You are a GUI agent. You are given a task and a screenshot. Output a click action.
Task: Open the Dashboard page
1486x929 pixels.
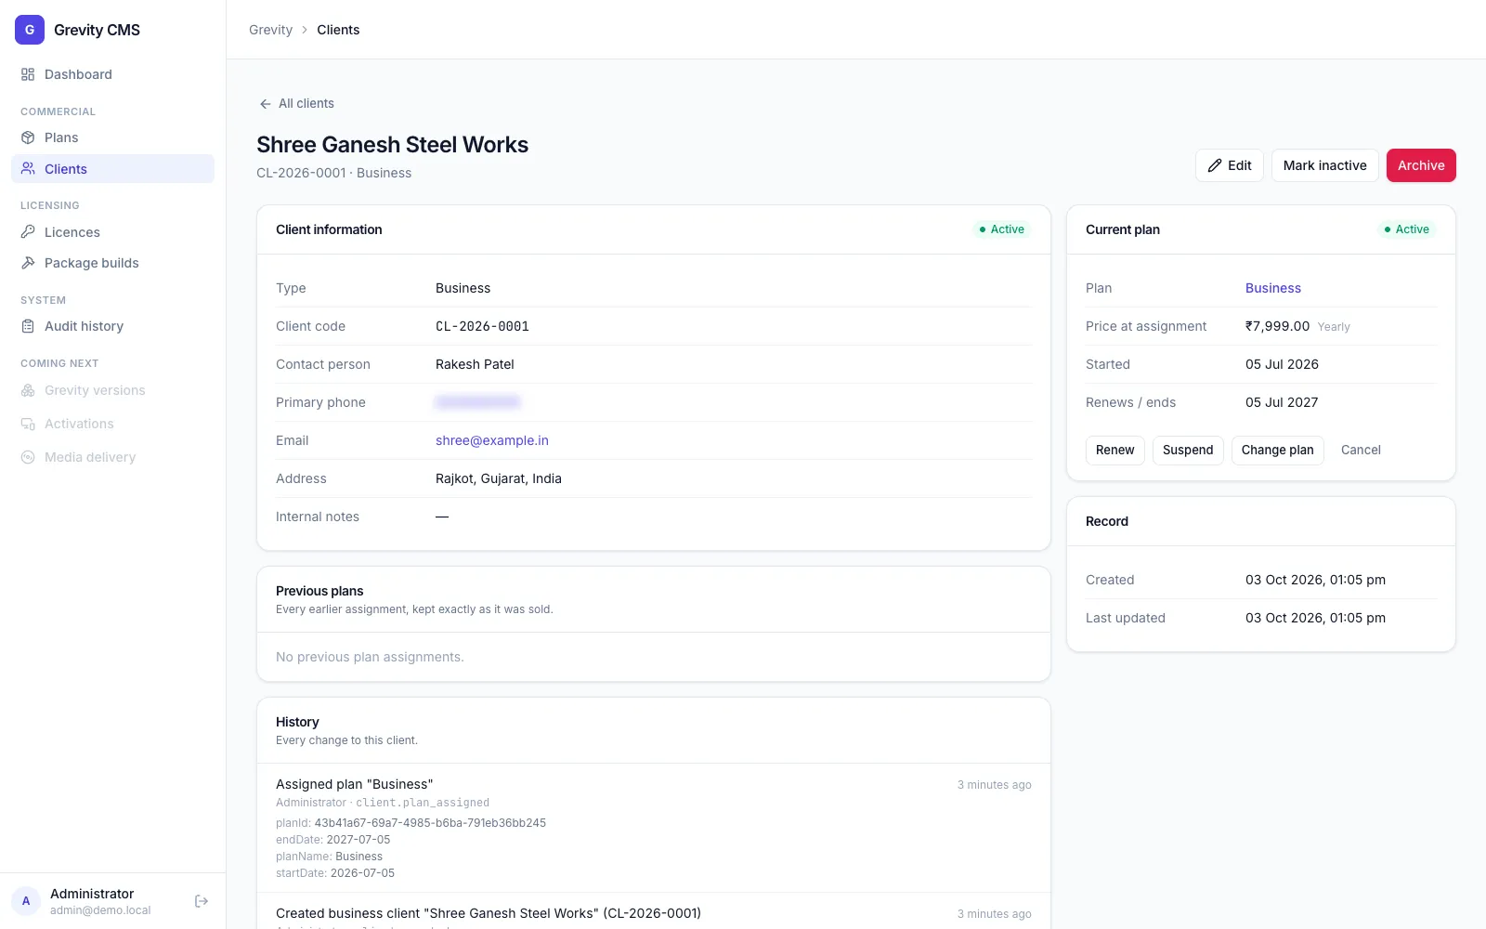pyautogui.click(x=112, y=74)
